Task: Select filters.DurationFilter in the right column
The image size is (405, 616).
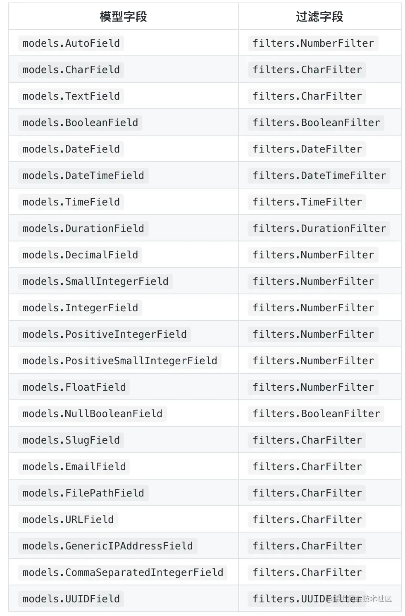Action: point(319,228)
